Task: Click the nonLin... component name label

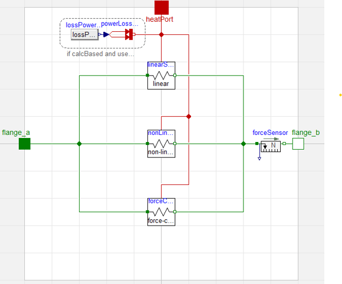Action: click(161, 133)
